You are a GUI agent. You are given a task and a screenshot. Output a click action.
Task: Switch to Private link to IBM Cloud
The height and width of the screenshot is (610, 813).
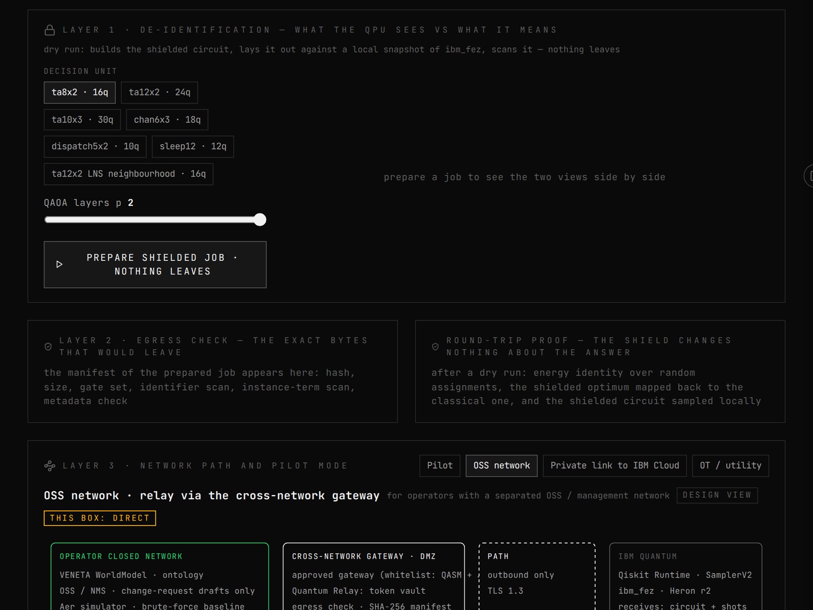(x=615, y=466)
